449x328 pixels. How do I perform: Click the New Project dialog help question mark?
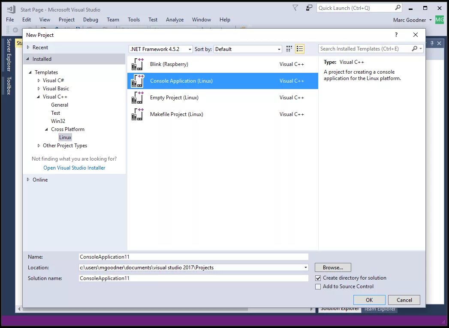[x=396, y=35]
